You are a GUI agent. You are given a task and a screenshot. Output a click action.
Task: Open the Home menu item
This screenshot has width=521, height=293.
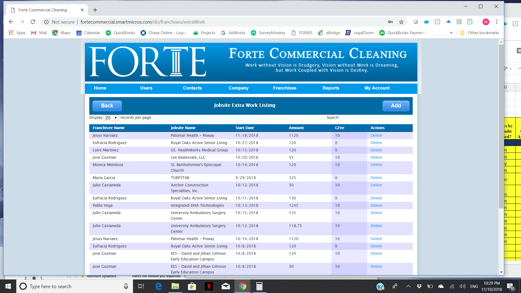point(100,88)
